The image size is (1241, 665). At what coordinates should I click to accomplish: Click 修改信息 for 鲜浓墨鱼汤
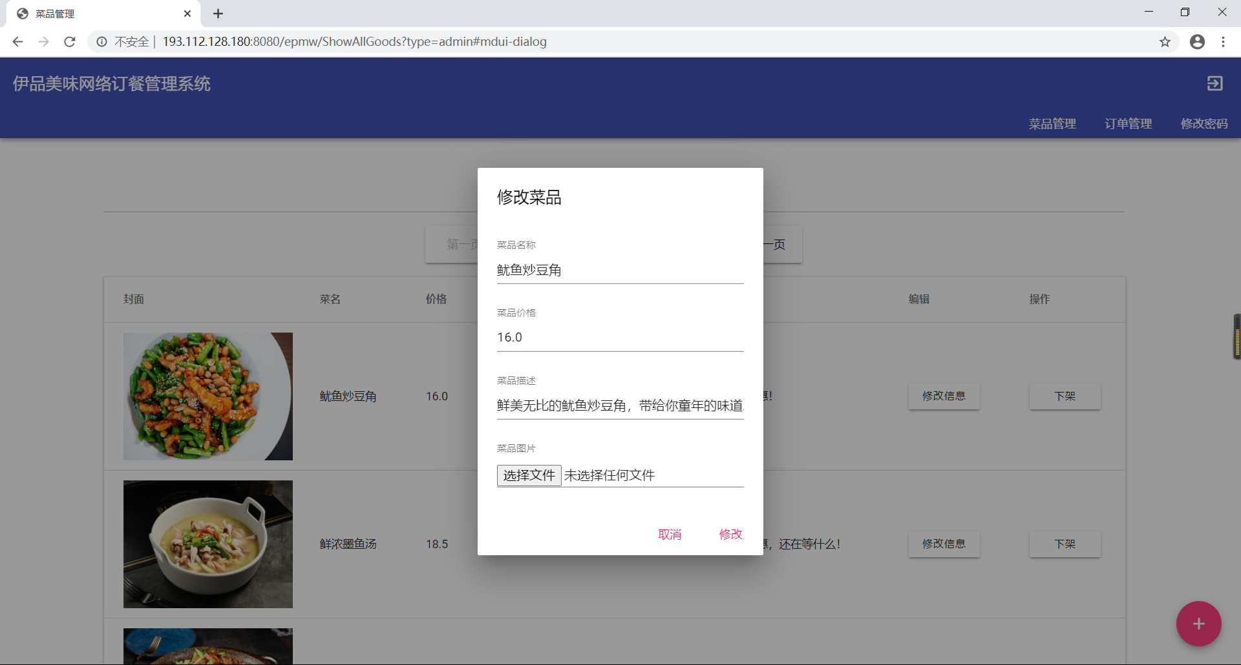pyautogui.click(x=944, y=544)
